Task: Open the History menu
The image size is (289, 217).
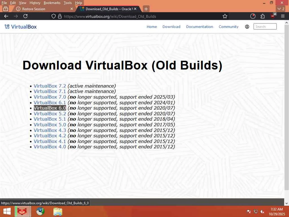Action: (x=35, y=3)
